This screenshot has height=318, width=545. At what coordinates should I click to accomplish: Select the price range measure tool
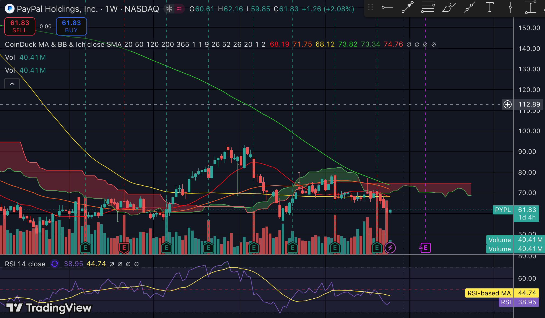coord(530,7)
